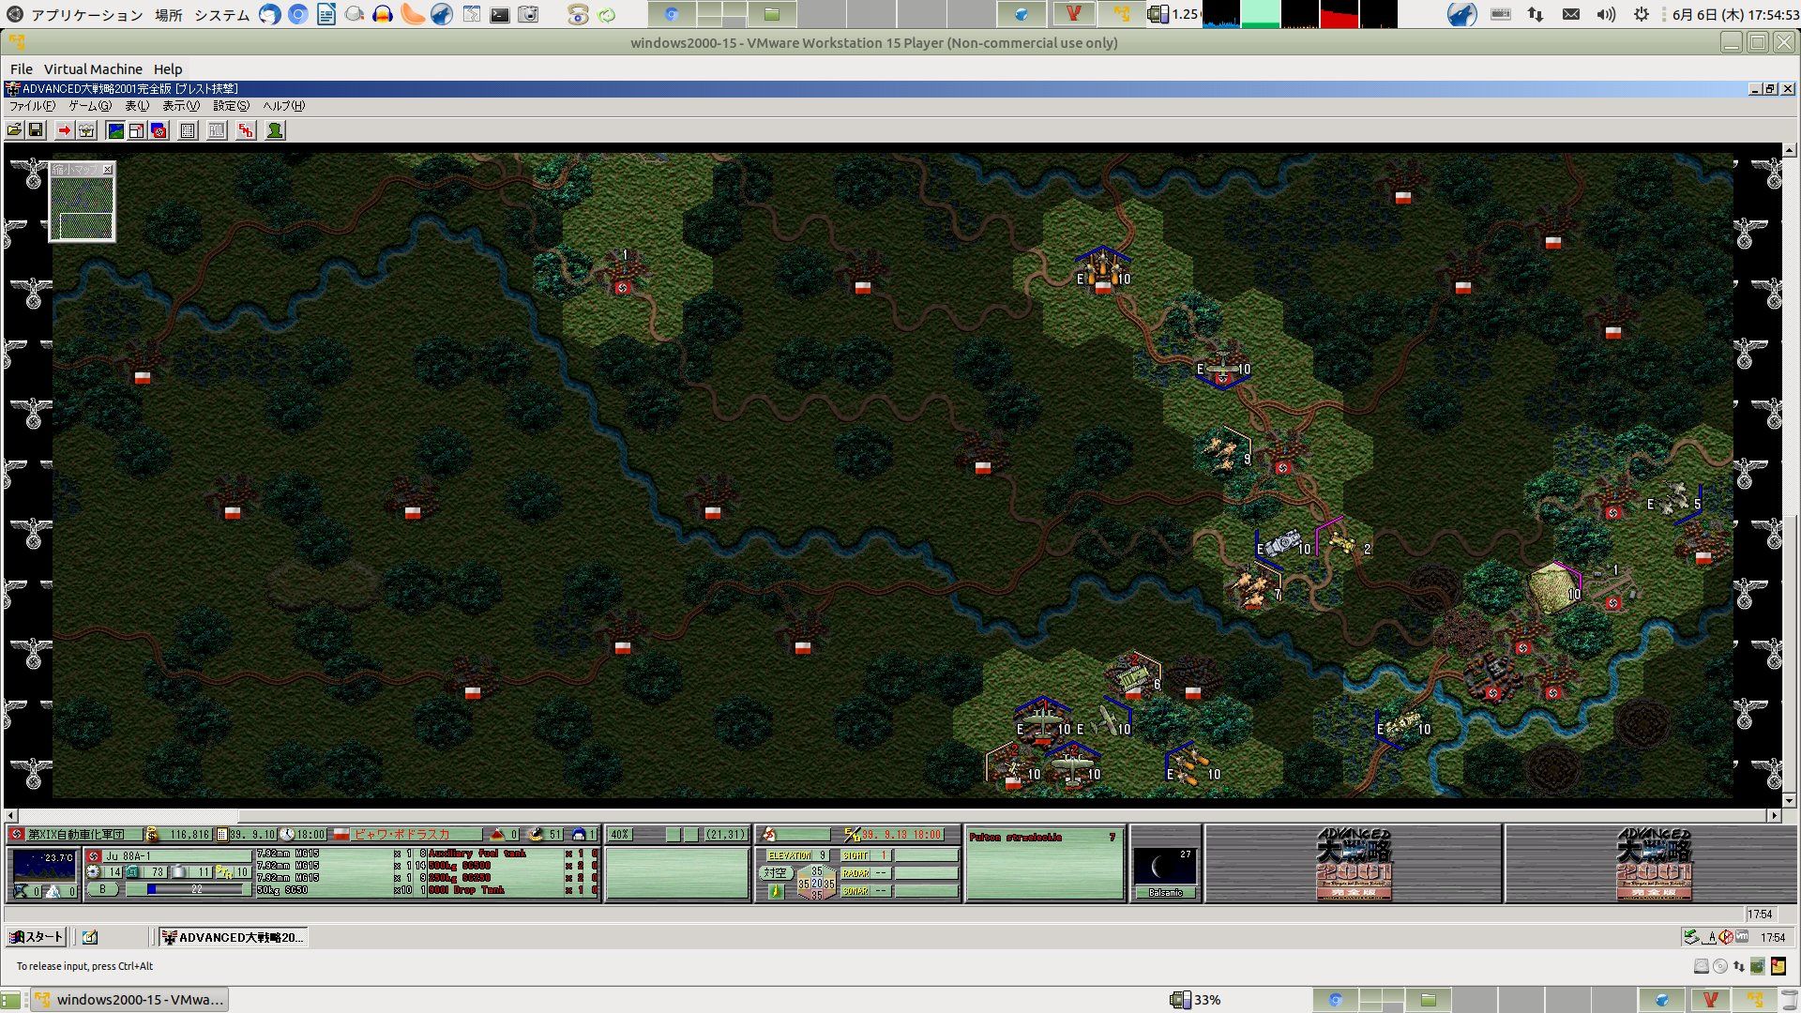The height and width of the screenshot is (1013, 1801).
Task: Open VMware File menu
Action: (x=21, y=69)
